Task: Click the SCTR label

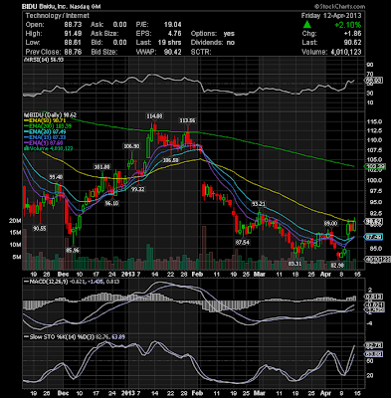Action: point(201,52)
